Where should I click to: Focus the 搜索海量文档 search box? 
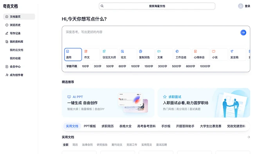(x=157, y=6)
